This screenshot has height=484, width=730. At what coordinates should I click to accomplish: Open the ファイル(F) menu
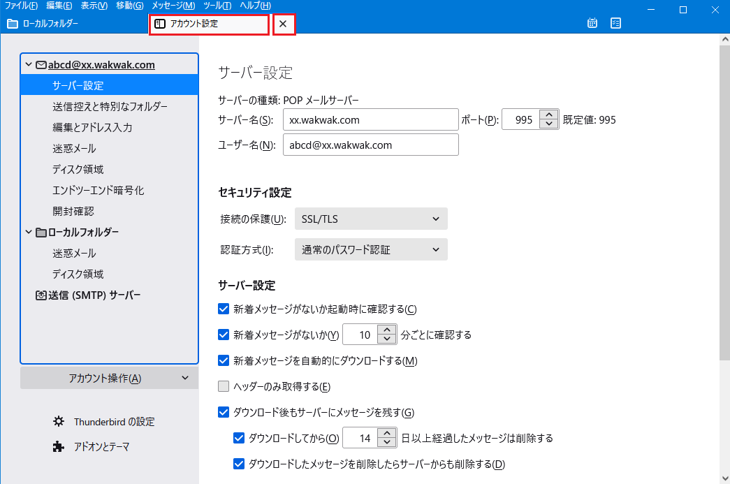click(21, 6)
